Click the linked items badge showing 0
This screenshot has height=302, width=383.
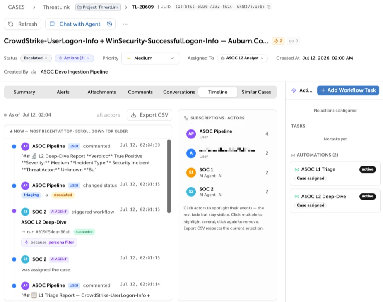coord(293,41)
